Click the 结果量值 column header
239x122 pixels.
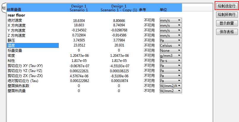point(14,10)
